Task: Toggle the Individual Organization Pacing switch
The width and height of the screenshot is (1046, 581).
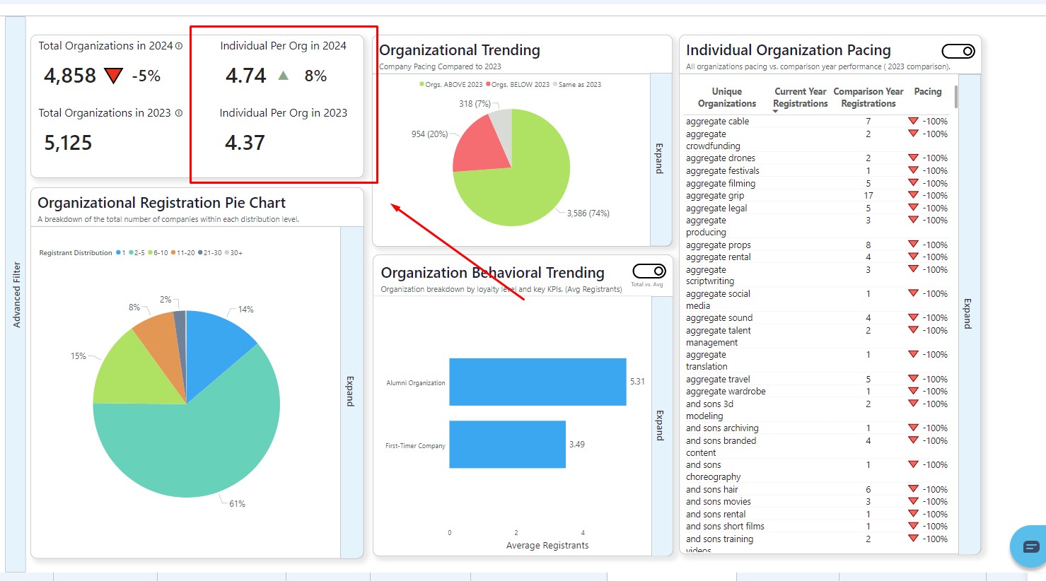Action: coord(958,52)
